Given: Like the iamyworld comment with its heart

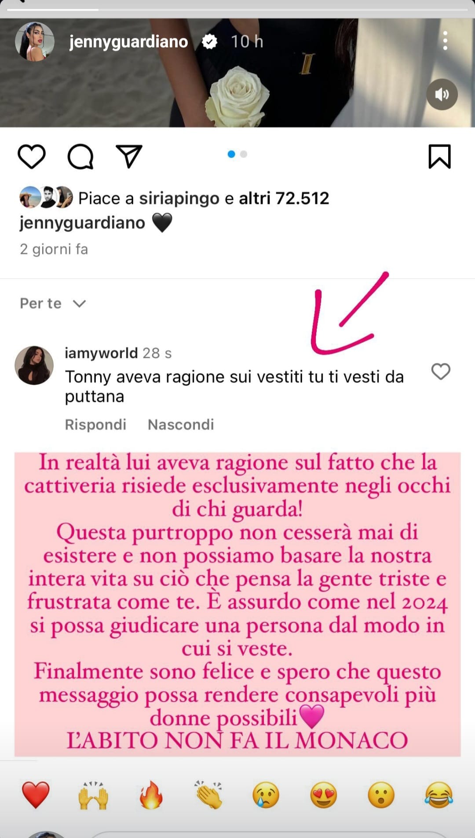Looking at the screenshot, I should click(441, 371).
